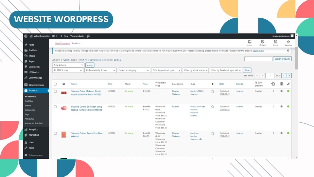Screen dimensions: 314x177
Task: Open the Reviews activity panel
Action: 288,43
